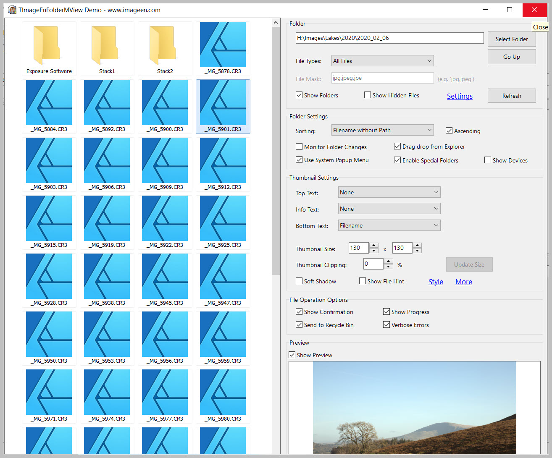Open the Stack2 folder thumbnail
This screenshot has width=552, height=458.
165,49
